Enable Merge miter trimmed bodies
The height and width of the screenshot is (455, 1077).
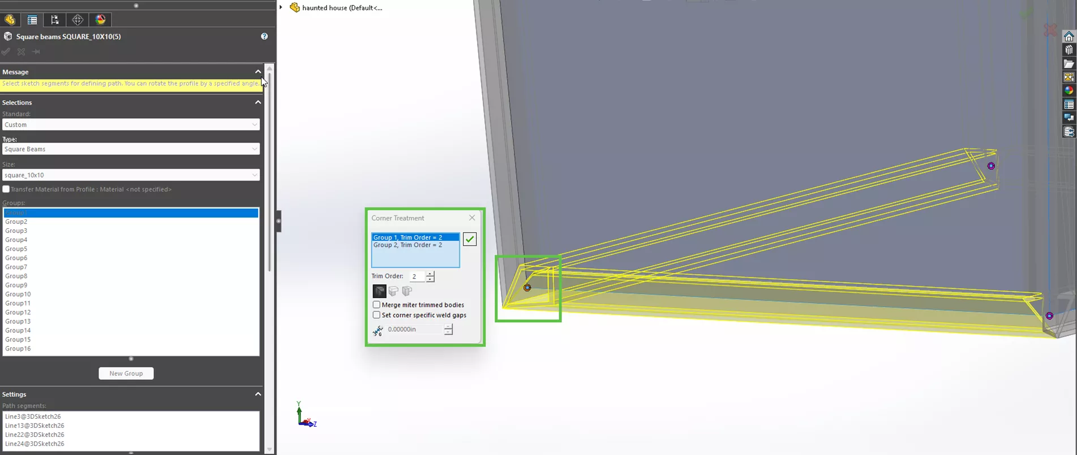pyautogui.click(x=376, y=305)
